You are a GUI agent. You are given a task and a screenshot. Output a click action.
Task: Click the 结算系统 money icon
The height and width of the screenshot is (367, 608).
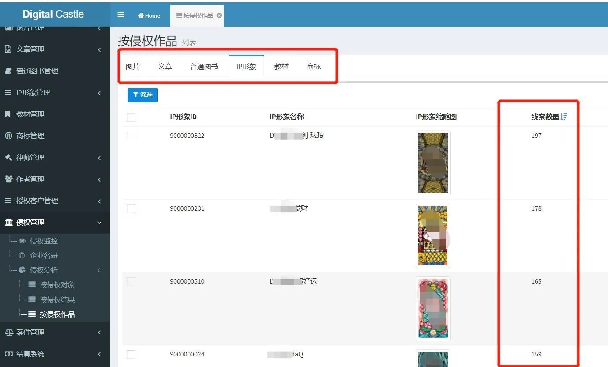pos(8,354)
